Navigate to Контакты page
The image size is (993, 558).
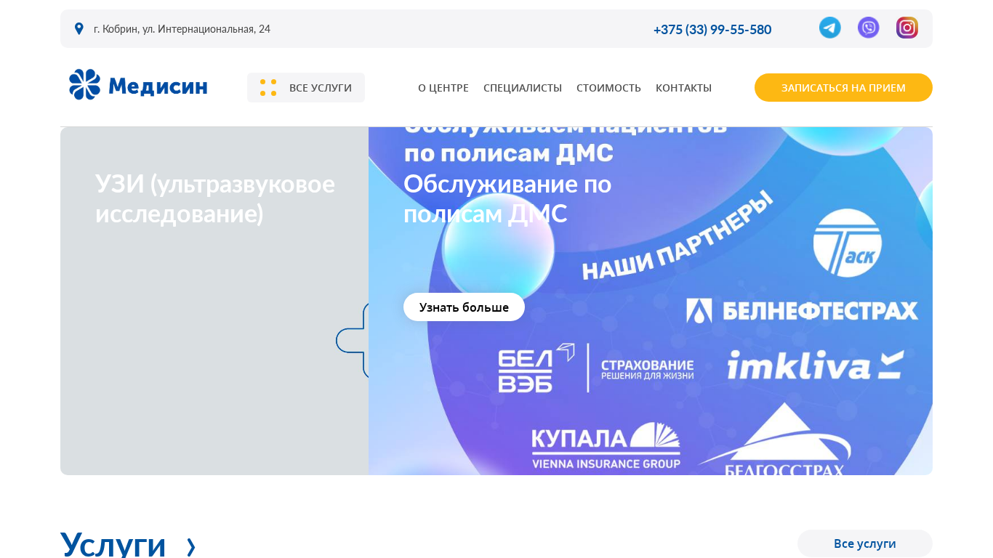pos(683,88)
